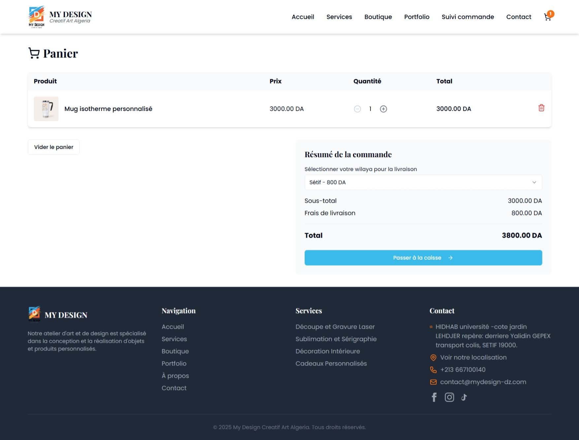Open the Cadeaux Personnalisés service link

[x=331, y=363]
